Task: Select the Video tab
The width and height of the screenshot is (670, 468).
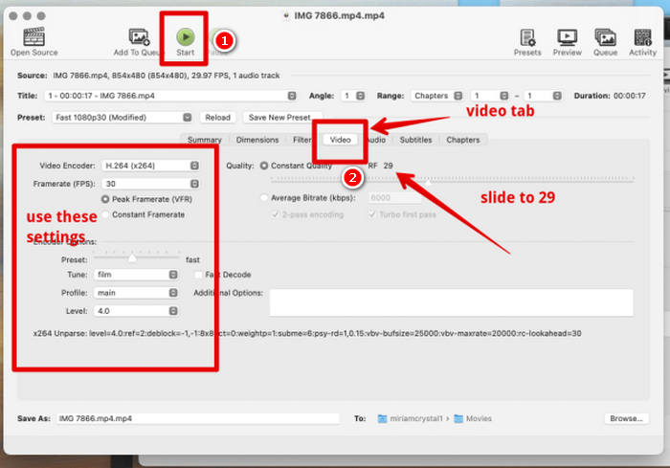Action: [x=340, y=140]
